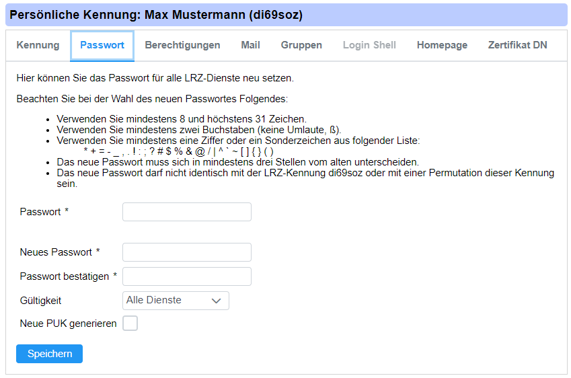Select the Passwort tab
This screenshot has height=378, width=571.
(x=102, y=45)
